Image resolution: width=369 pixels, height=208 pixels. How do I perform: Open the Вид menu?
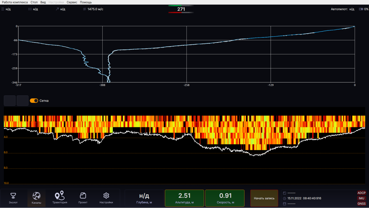click(43, 2)
